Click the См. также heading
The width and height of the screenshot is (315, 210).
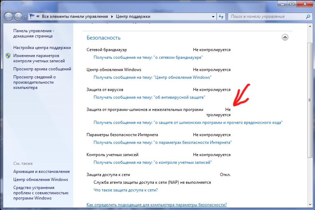coord(23,163)
